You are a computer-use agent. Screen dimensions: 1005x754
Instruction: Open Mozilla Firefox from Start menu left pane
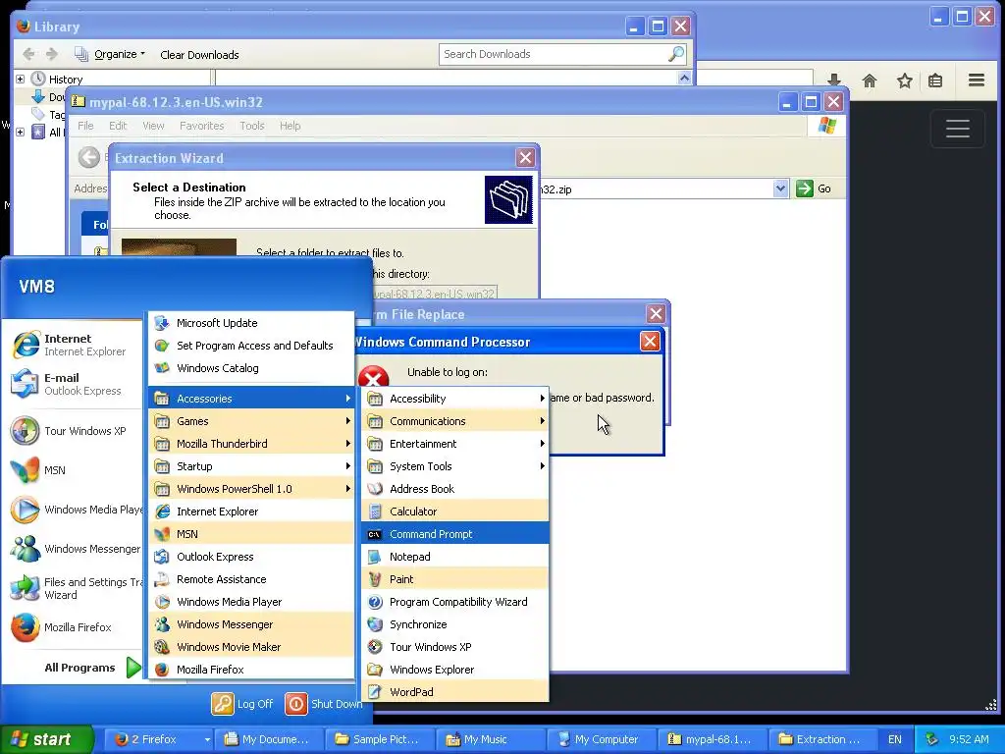72,627
